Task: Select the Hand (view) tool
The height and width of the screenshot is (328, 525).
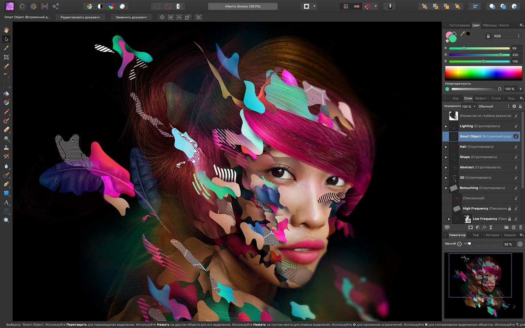Action: 6,30
